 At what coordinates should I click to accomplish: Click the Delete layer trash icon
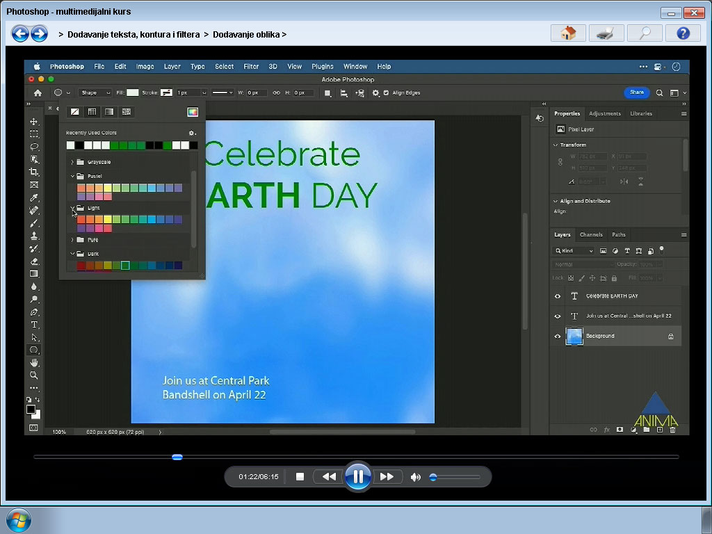coord(672,430)
